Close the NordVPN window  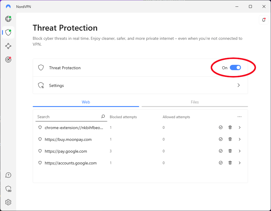(264, 6)
